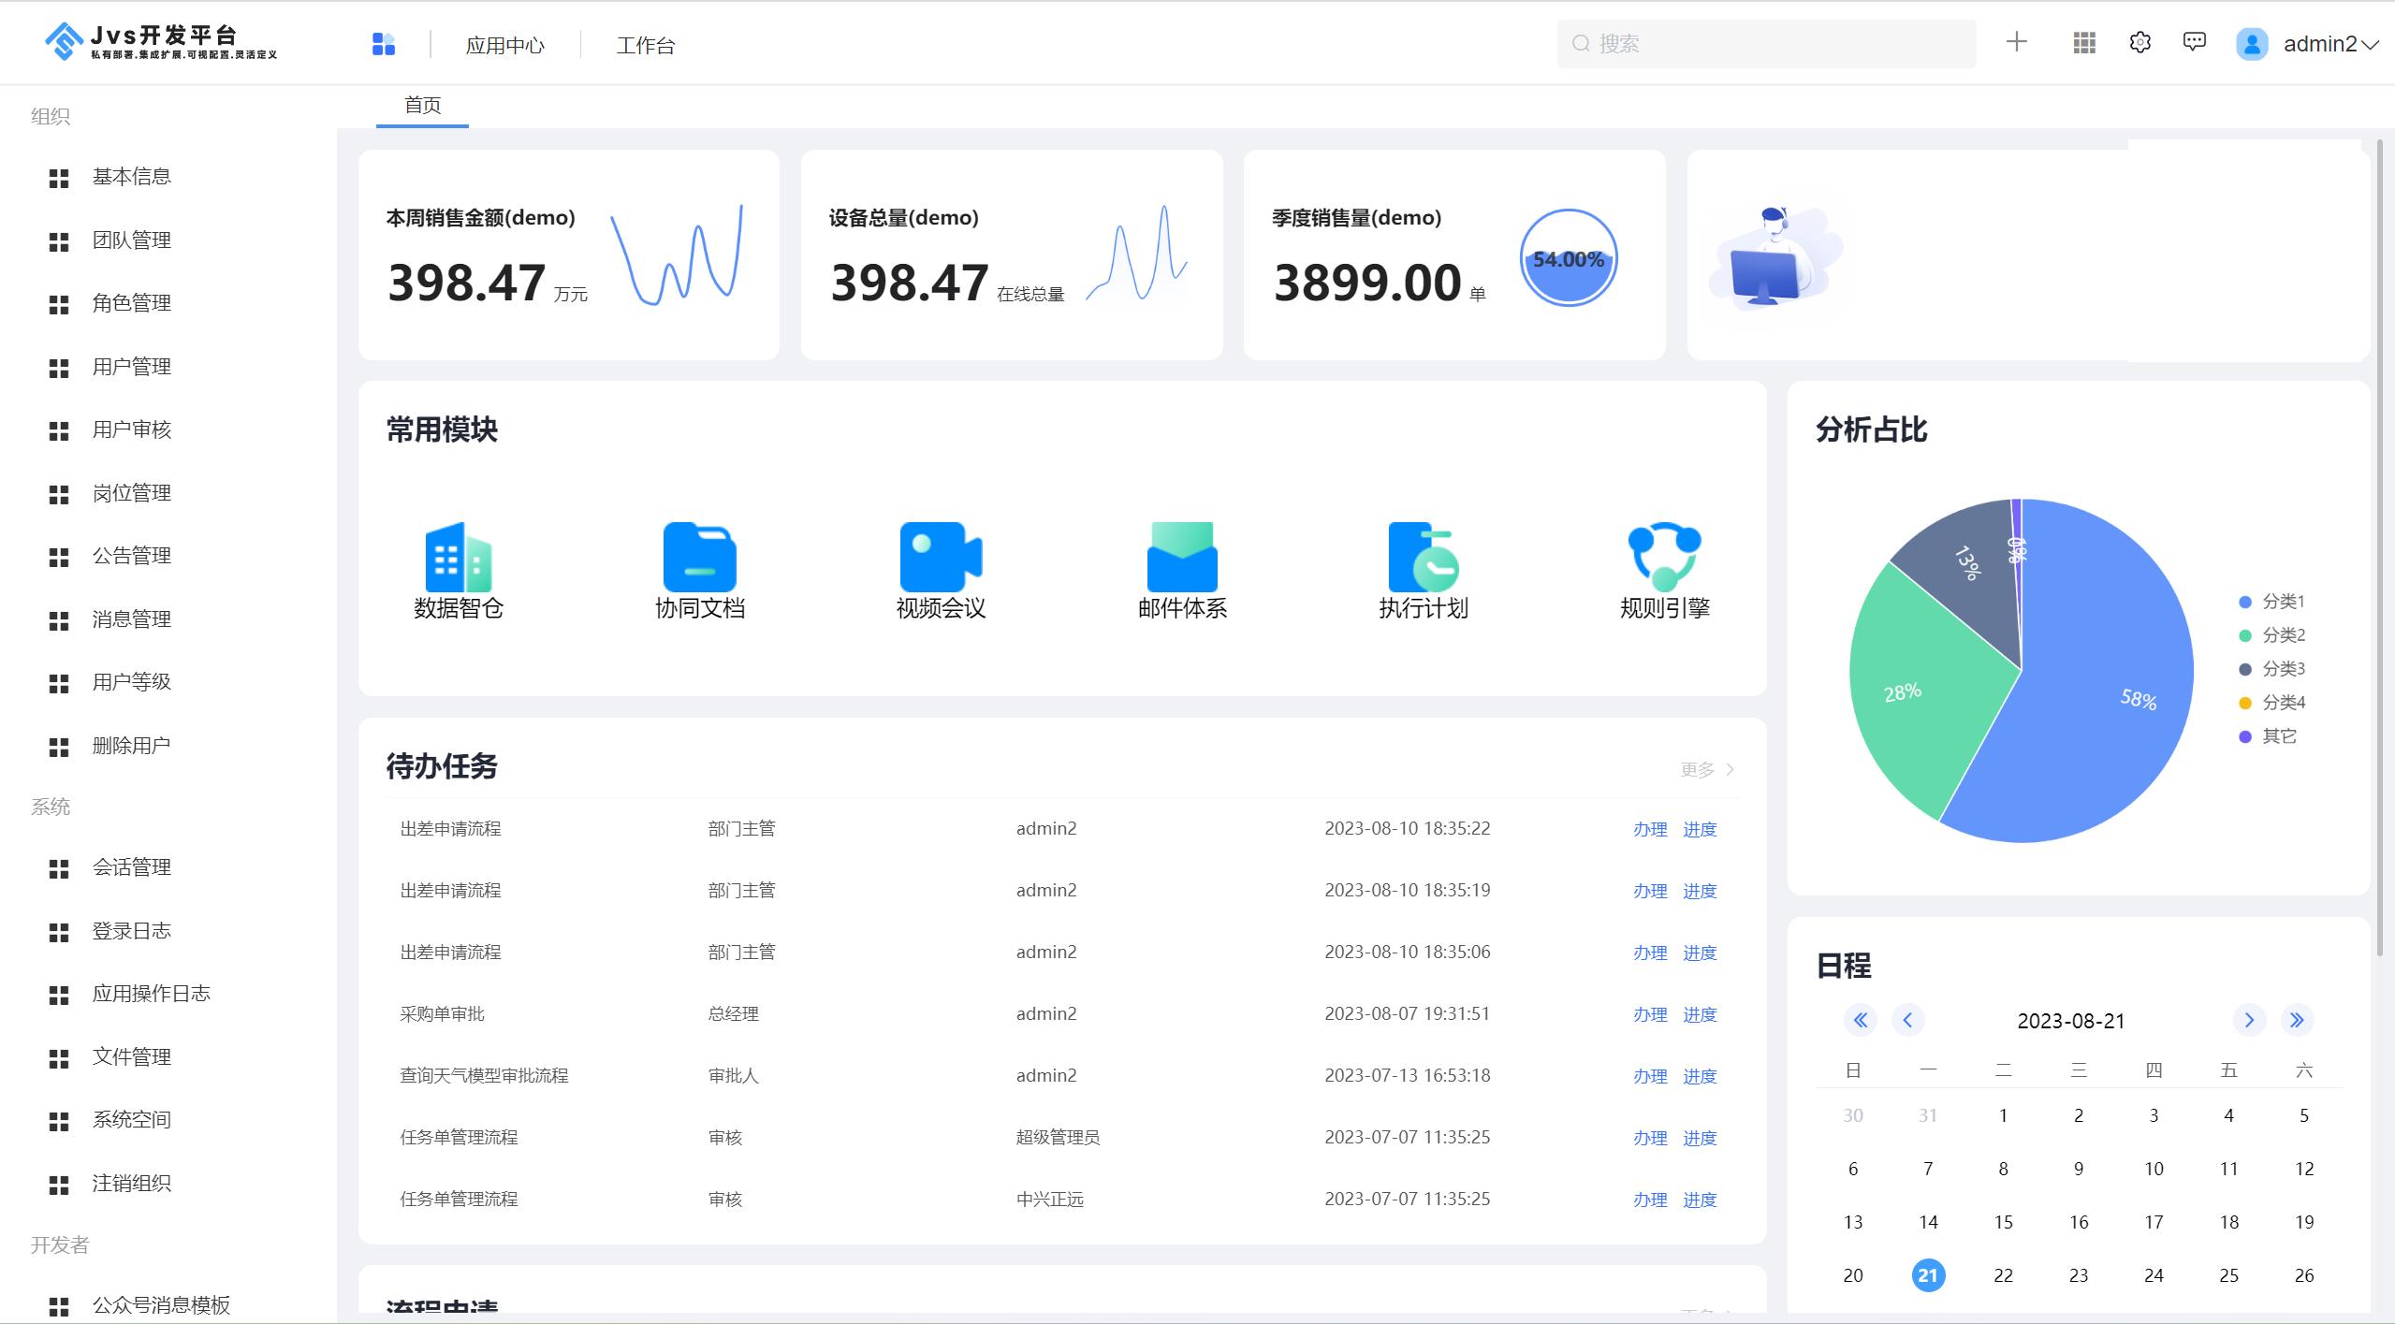Jump to previous year in calendar
Screen dimensions: 2395x1324
click(1861, 1020)
